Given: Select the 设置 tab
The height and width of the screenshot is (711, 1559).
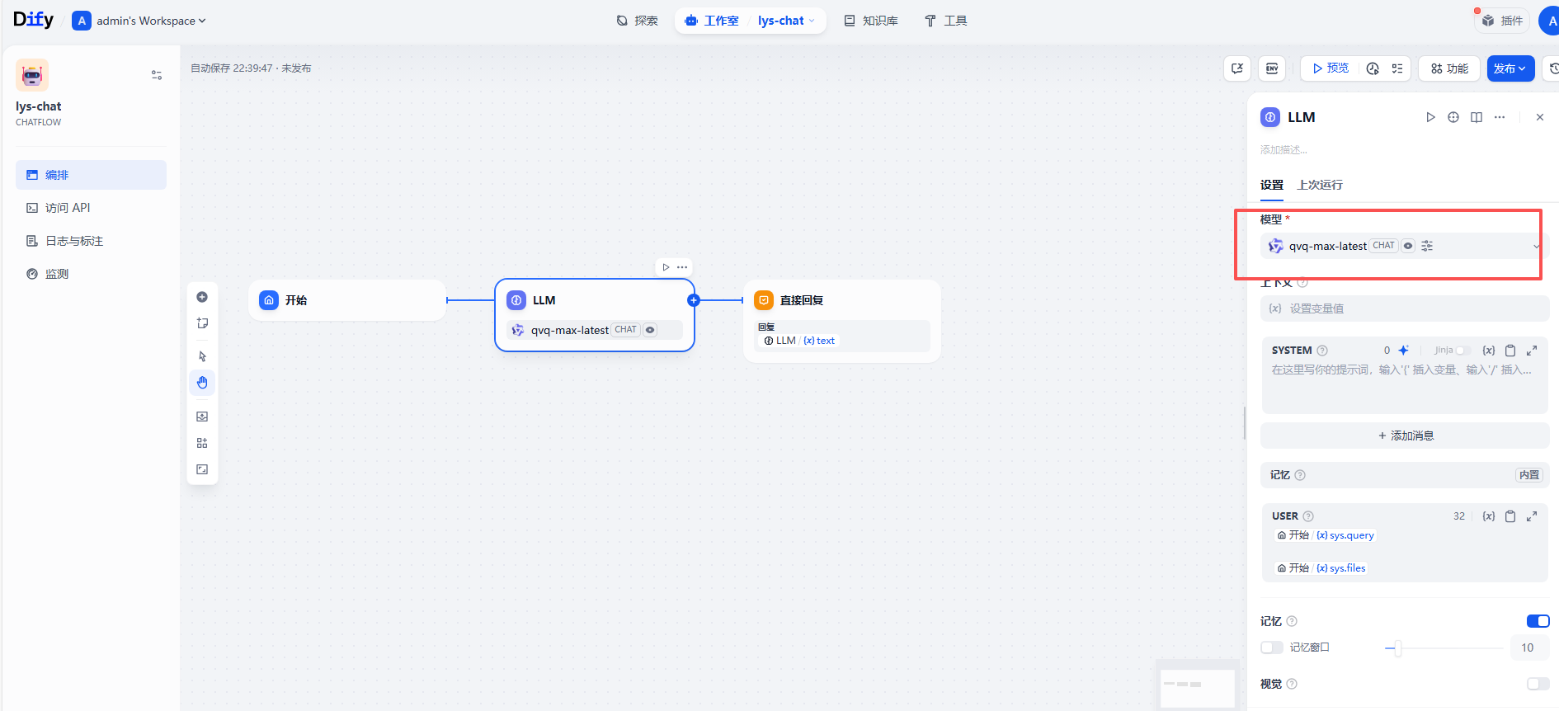Looking at the screenshot, I should (1272, 185).
